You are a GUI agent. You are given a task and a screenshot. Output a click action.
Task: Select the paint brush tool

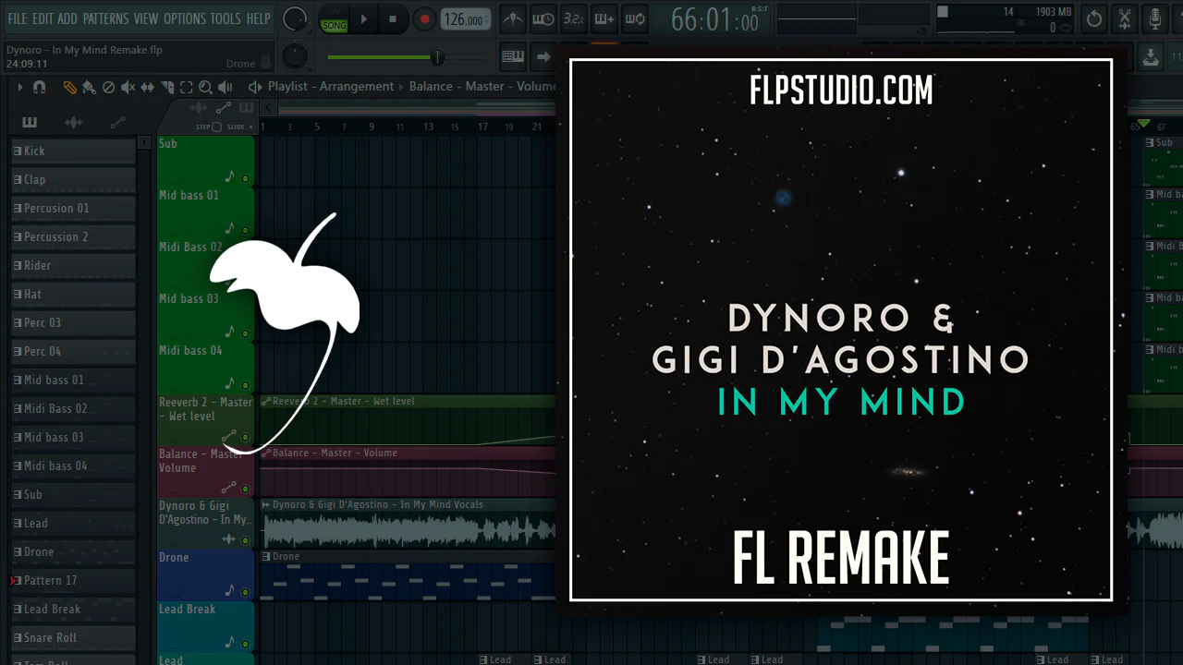[89, 87]
